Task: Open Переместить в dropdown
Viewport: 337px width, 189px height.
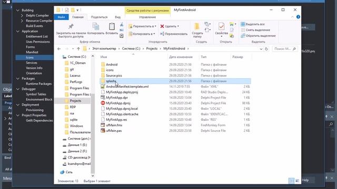Action: [x=142, y=26]
